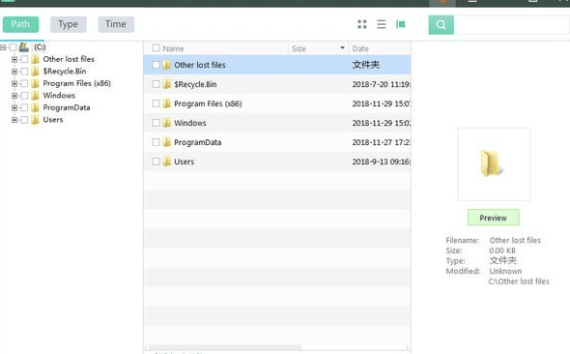This screenshot has height=354, width=570.
Task: Expand $Recycle.Bin in the tree
Action: pyautogui.click(x=14, y=72)
